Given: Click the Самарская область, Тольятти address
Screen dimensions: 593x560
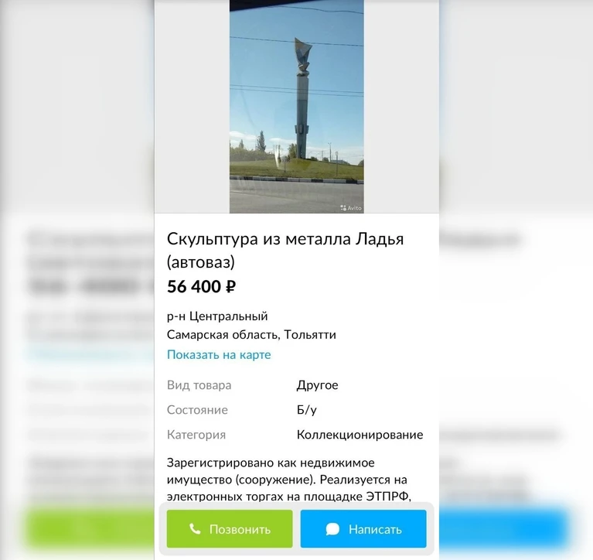Looking at the screenshot, I should click(x=251, y=334).
